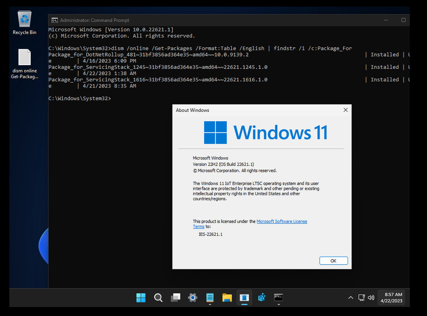Image resolution: width=427 pixels, height=316 pixels.
Task: Switch to Command Prompt on the taskbar
Action: click(x=278, y=297)
